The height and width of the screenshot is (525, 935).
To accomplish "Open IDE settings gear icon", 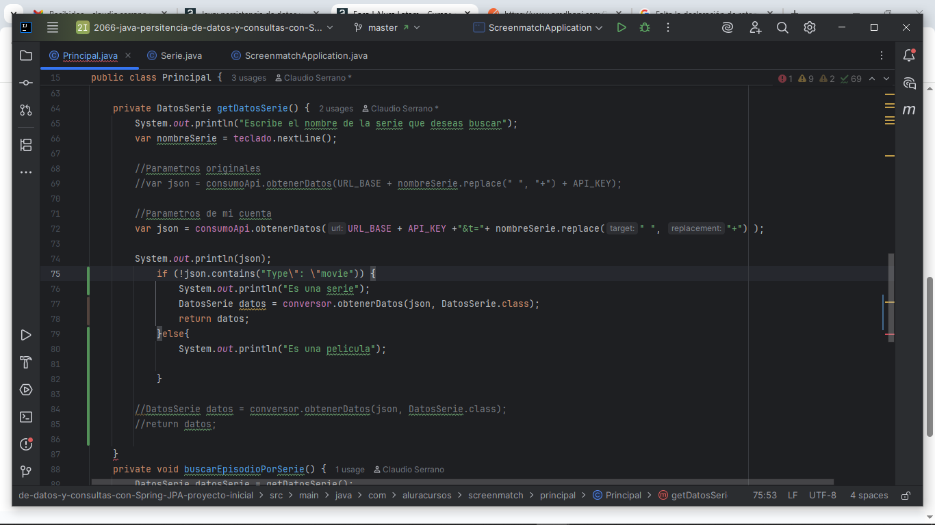I will coord(810,27).
